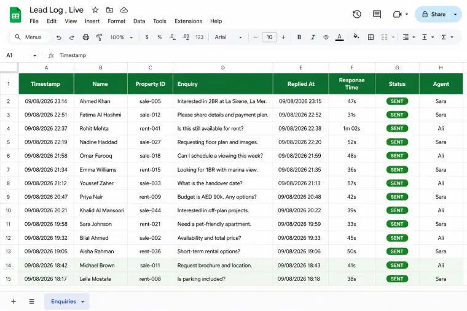Image resolution: width=467 pixels, height=311 pixels.
Task: Open the Tools menu
Action: tap(160, 21)
